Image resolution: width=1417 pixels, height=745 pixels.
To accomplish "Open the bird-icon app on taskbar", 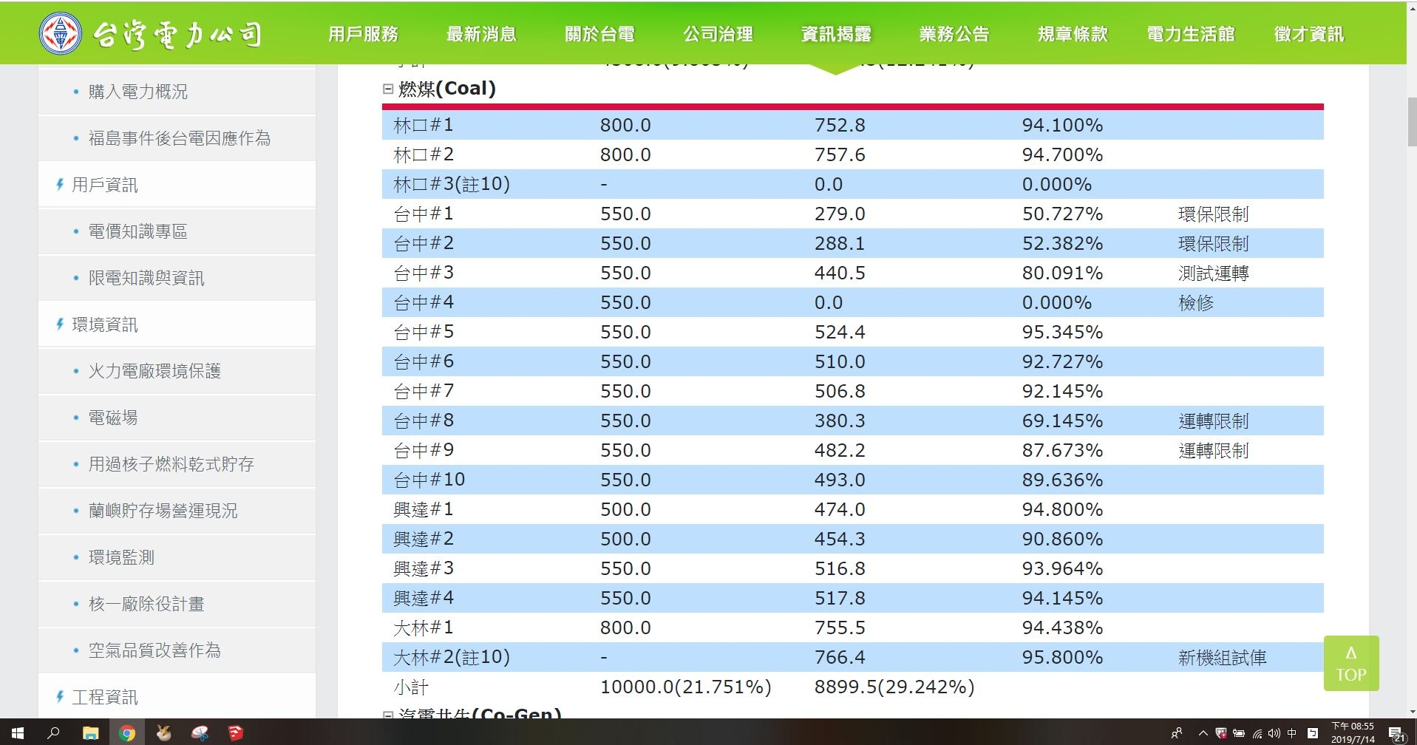I will click(163, 733).
